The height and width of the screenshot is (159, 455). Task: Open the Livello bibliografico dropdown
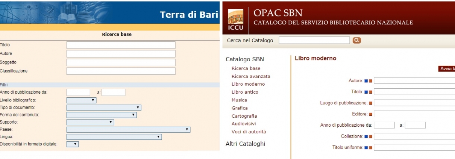pos(81,100)
